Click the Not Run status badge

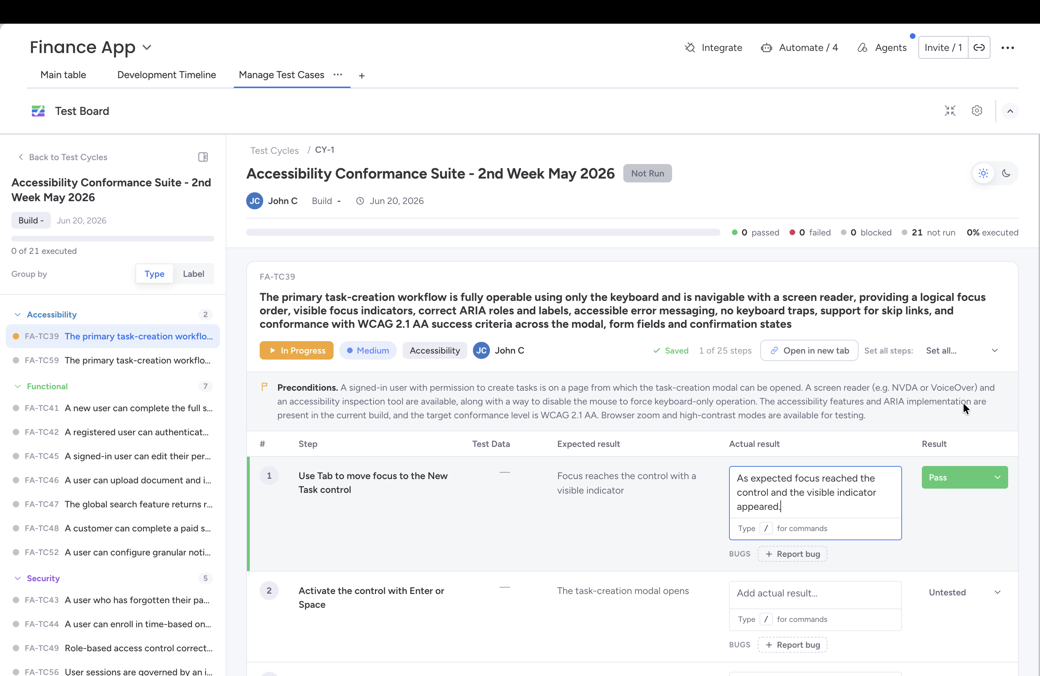[647, 173]
